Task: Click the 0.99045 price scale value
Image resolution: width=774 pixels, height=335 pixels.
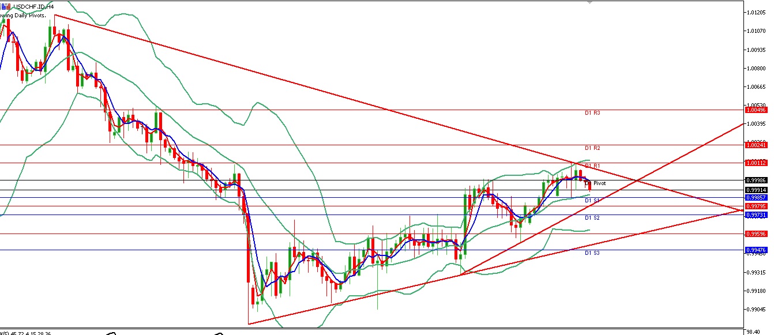Action: 755,309
